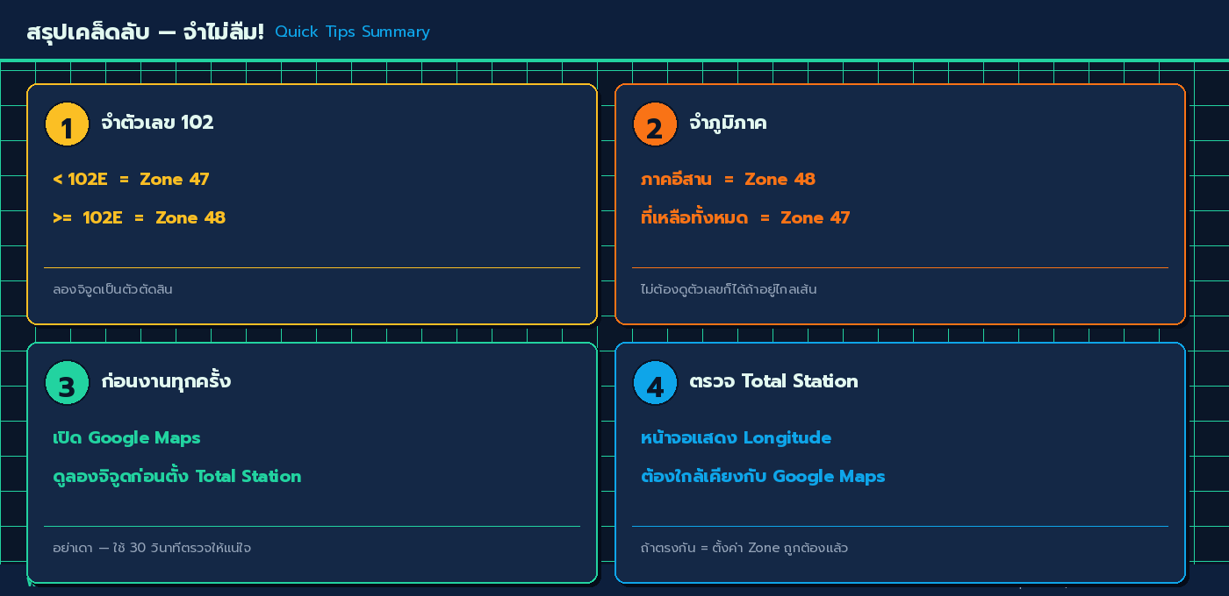
Task: Click the < 102E = Zone 47 rule
Action: click(x=132, y=179)
